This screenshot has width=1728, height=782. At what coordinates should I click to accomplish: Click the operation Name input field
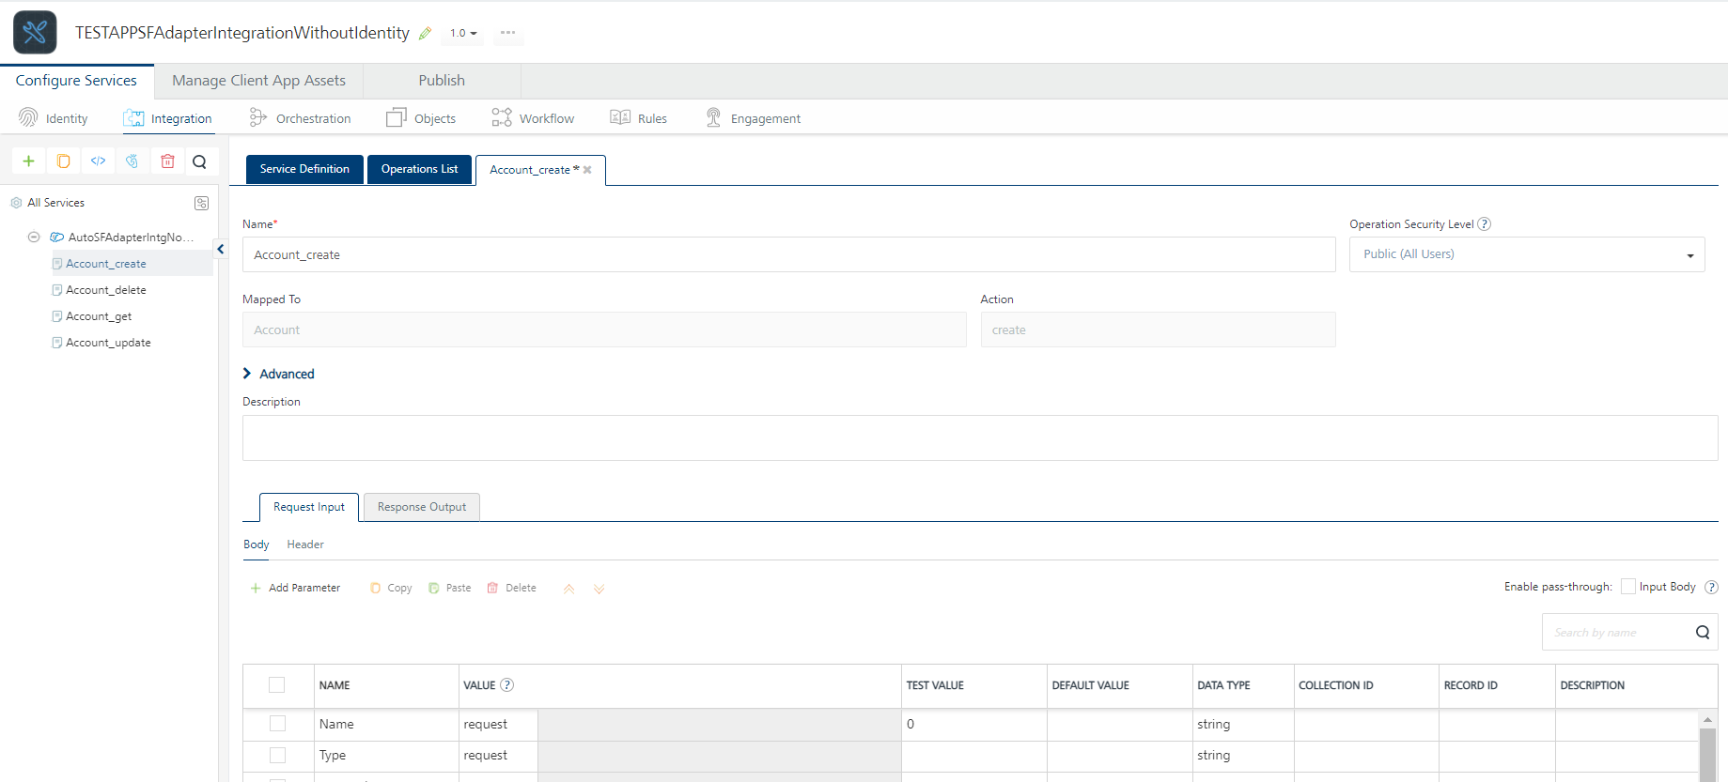tap(789, 254)
